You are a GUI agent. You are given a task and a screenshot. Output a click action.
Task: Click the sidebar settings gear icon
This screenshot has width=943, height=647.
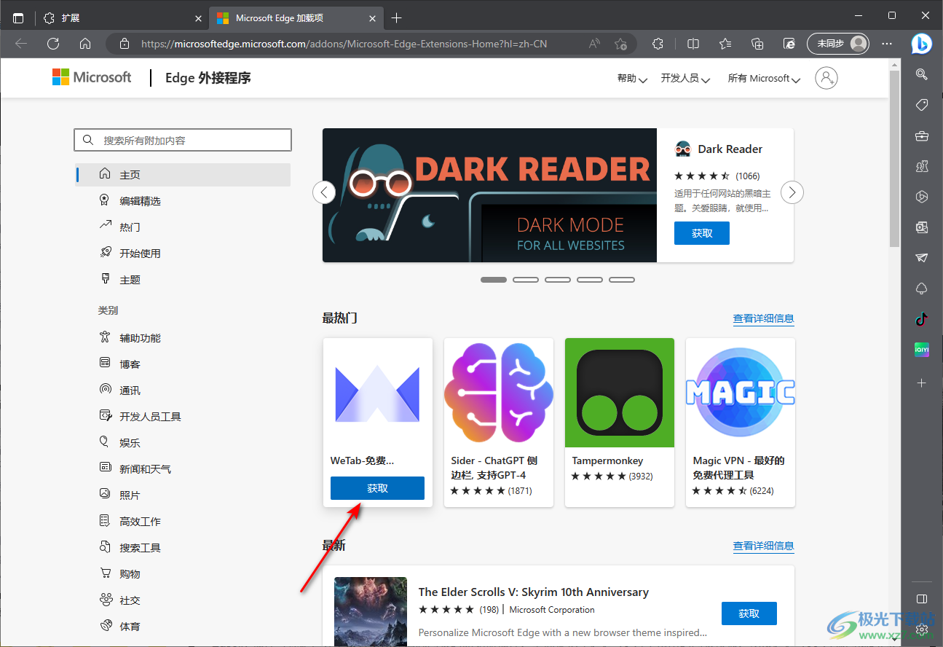point(922,629)
